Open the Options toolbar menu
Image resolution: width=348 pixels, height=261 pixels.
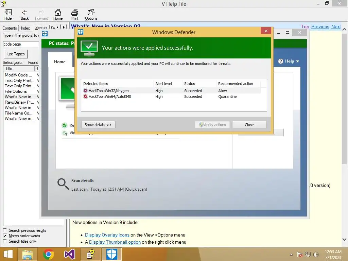tap(91, 15)
